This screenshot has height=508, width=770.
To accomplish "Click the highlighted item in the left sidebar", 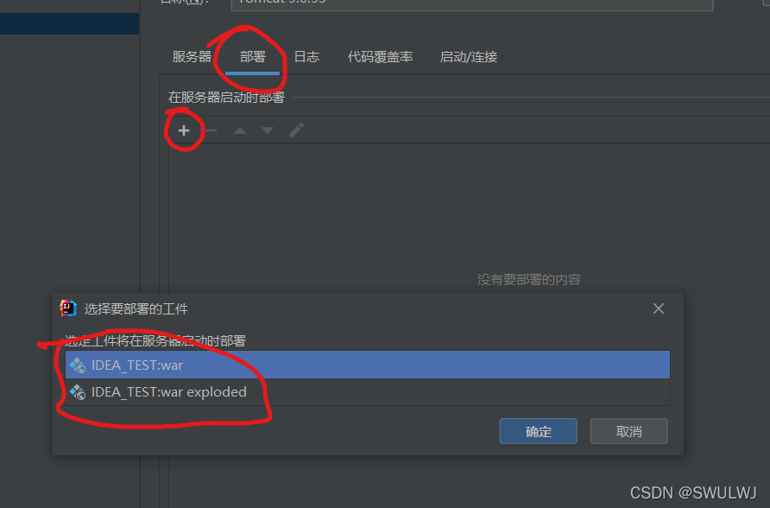I will coord(69,23).
